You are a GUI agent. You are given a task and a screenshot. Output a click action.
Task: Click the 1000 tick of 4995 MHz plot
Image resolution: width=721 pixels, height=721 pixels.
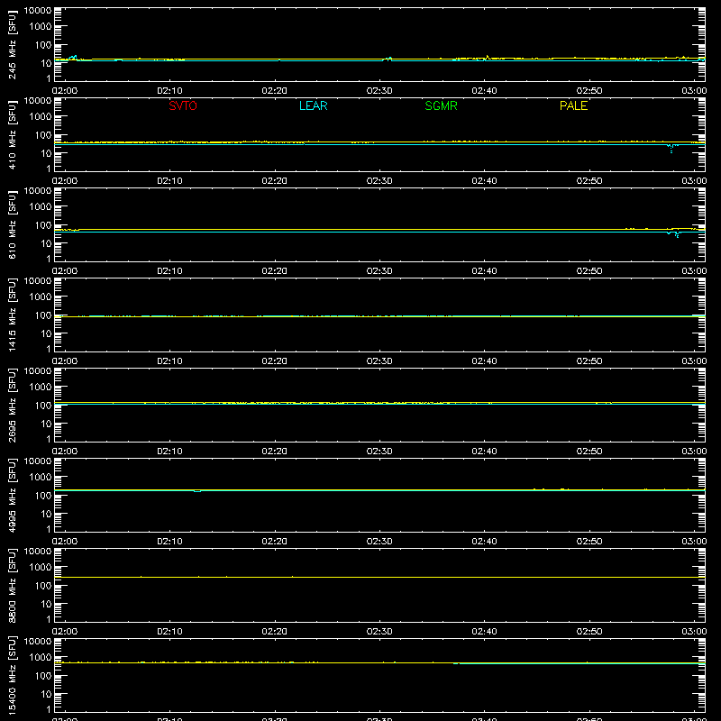[x=41, y=478]
